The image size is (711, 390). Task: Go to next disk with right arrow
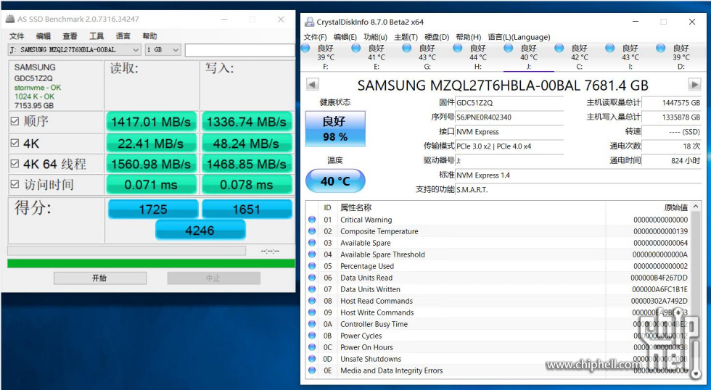pyautogui.click(x=694, y=84)
